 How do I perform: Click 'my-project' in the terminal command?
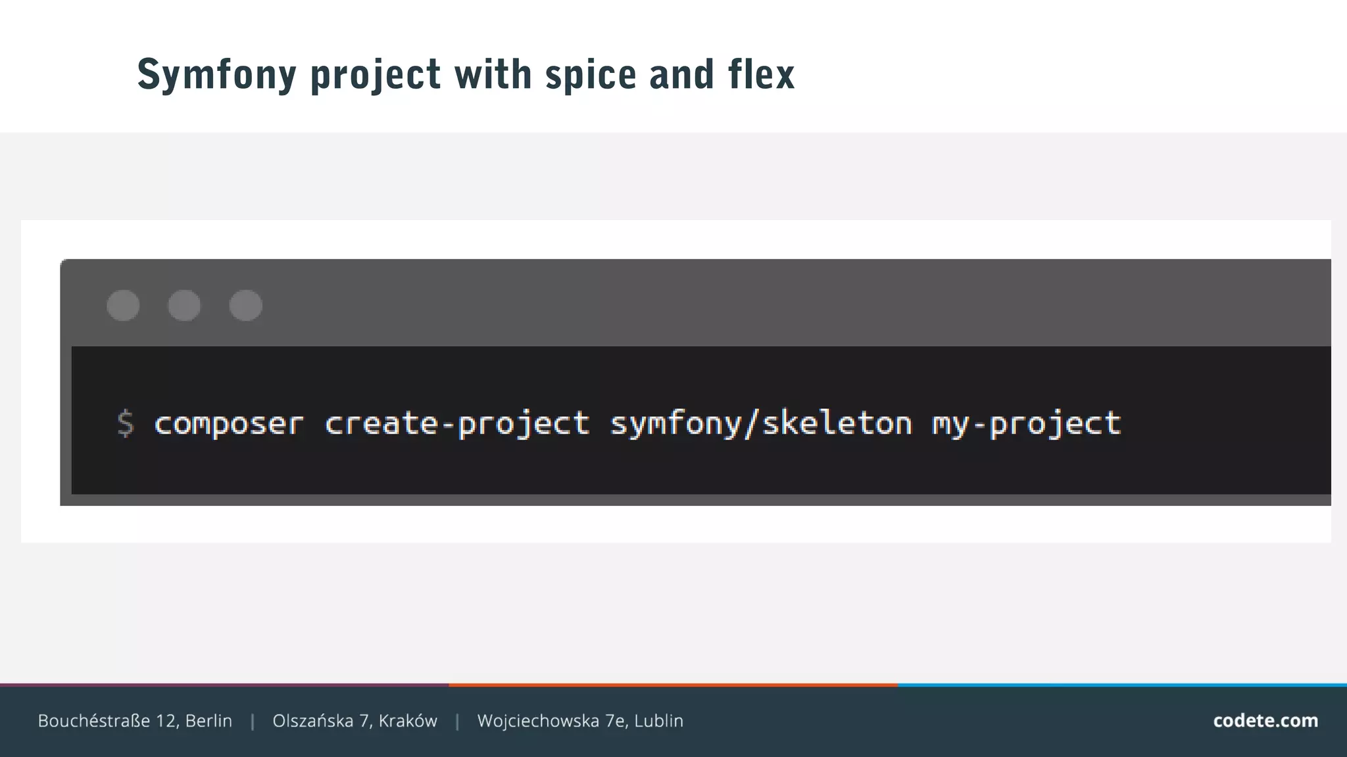[1027, 425]
